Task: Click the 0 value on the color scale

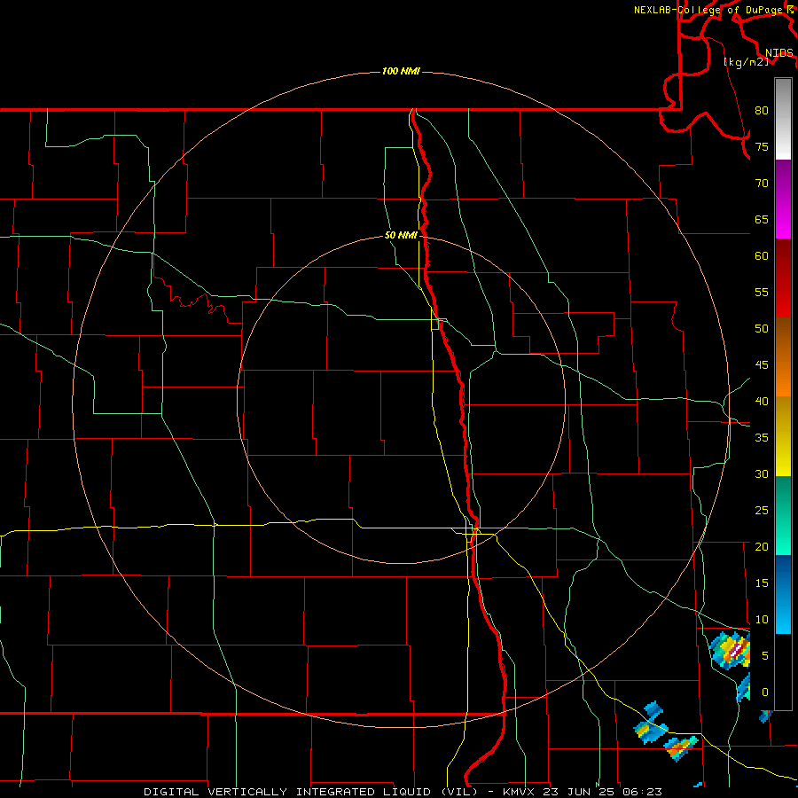Action: pyautogui.click(x=765, y=692)
